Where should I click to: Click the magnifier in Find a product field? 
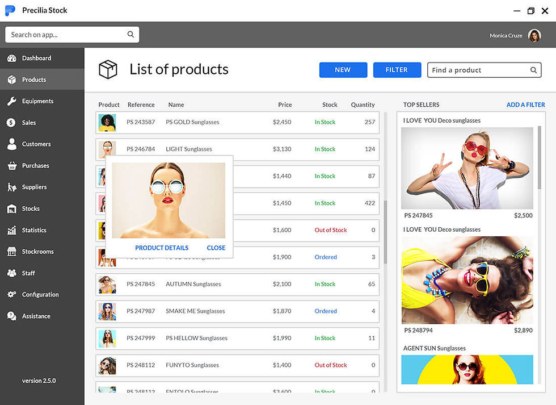(533, 70)
